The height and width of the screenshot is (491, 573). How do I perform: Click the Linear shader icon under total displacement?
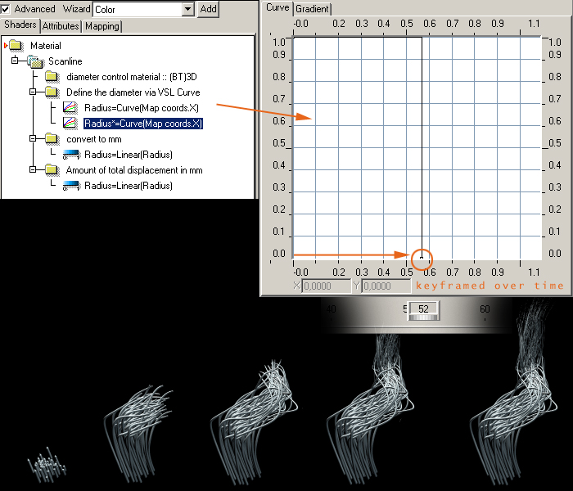[x=71, y=186]
